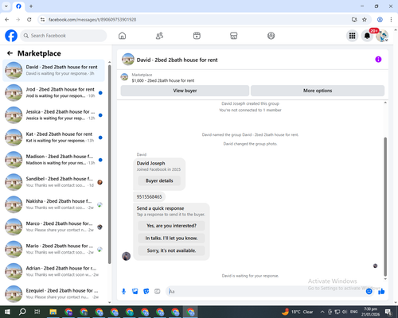Open Jessica's 2bed 2bath conversation
The image size is (398, 318).
coord(53,115)
